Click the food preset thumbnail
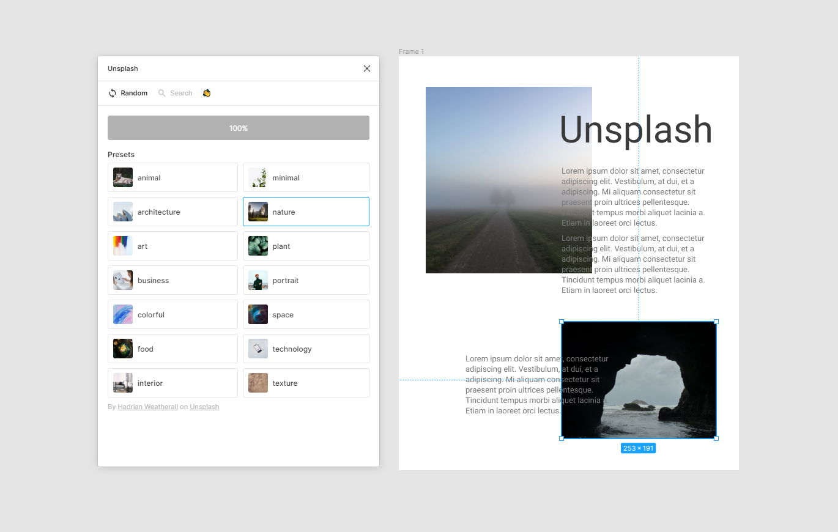838x532 pixels. (x=123, y=349)
